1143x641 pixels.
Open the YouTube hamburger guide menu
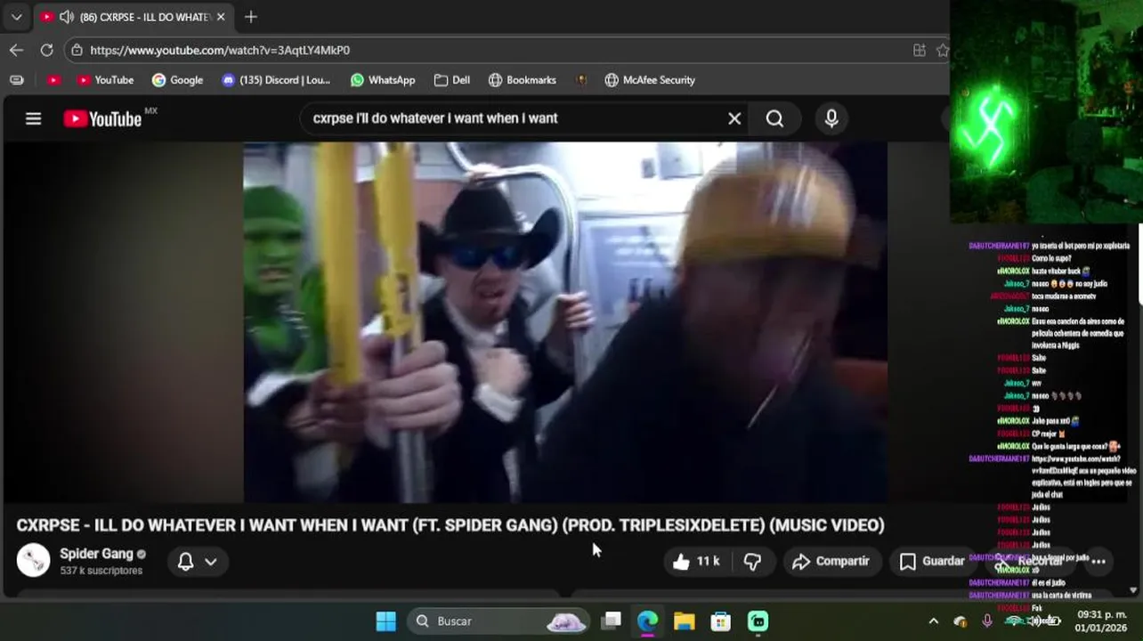[33, 118]
